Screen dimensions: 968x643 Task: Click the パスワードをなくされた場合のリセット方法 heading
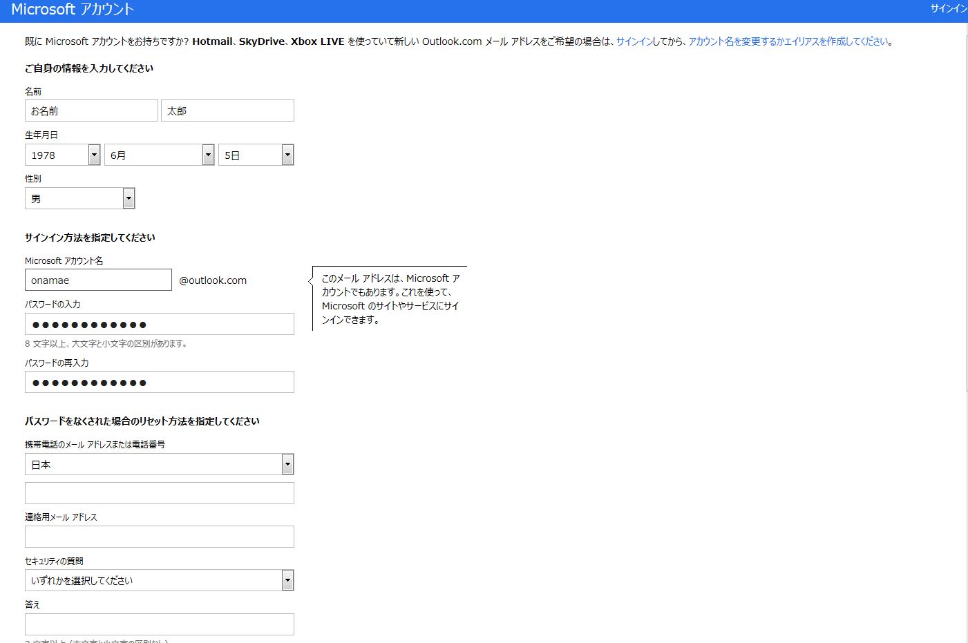[142, 421]
